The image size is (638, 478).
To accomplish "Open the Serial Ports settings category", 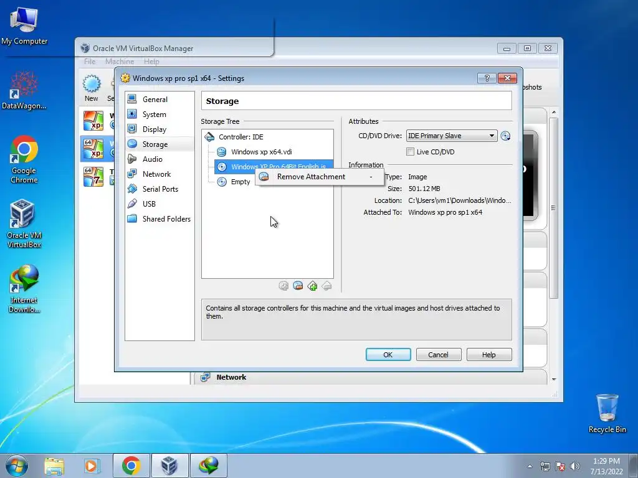I will [159, 189].
